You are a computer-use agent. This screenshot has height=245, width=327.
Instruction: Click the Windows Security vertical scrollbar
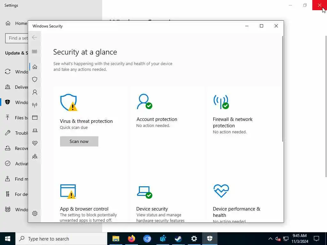[x=283, y=89]
